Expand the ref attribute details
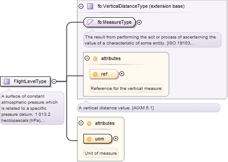This screenshot has height=162, width=228. pyautogui.click(x=122, y=74)
